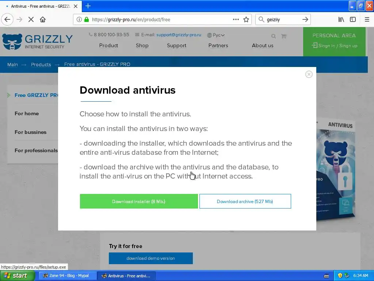
Task: Open the About us menu
Action: [x=263, y=45]
